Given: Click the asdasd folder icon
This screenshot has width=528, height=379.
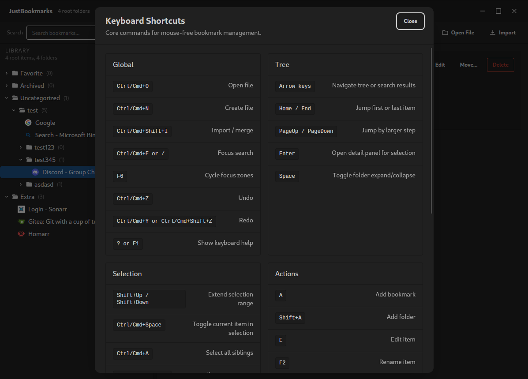Looking at the screenshot, I should [29, 184].
